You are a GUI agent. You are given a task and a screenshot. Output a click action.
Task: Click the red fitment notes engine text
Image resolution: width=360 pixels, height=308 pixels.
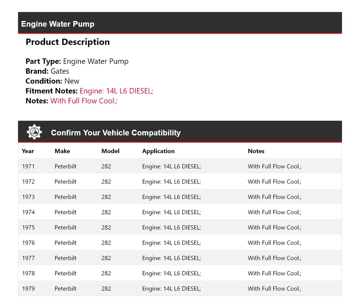[116, 91]
